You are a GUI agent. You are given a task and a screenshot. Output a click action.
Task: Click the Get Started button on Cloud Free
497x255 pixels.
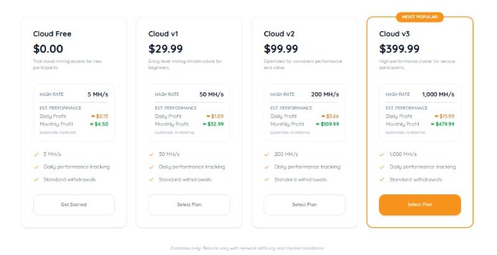click(x=74, y=205)
